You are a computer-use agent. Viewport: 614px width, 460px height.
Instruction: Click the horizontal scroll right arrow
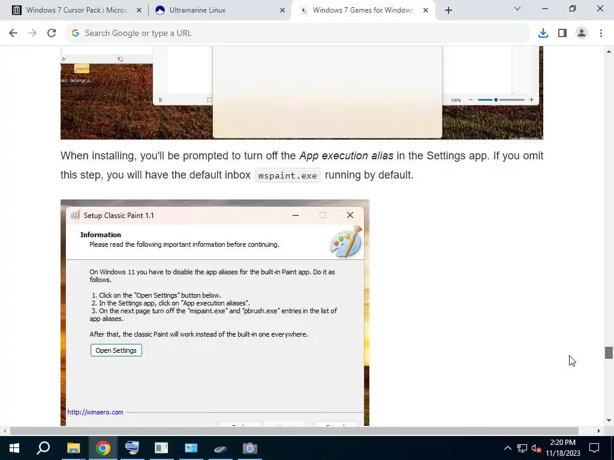click(599, 431)
